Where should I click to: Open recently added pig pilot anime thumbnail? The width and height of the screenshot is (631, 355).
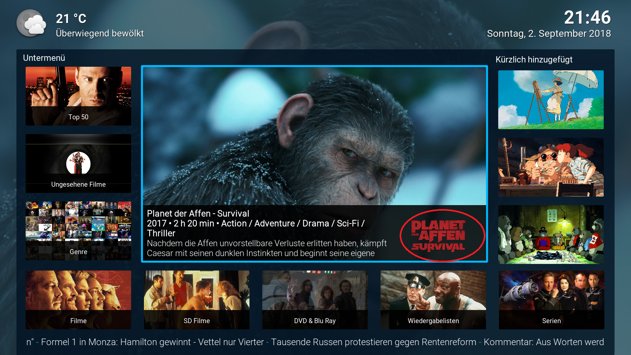pos(551,167)
